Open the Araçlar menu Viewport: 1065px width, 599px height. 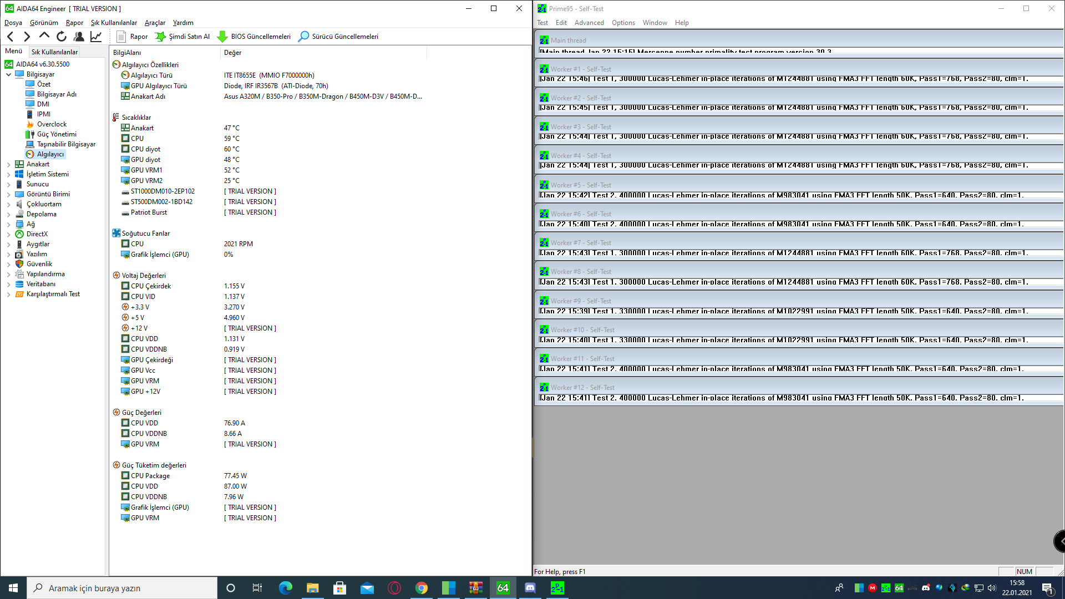point(155,23)
